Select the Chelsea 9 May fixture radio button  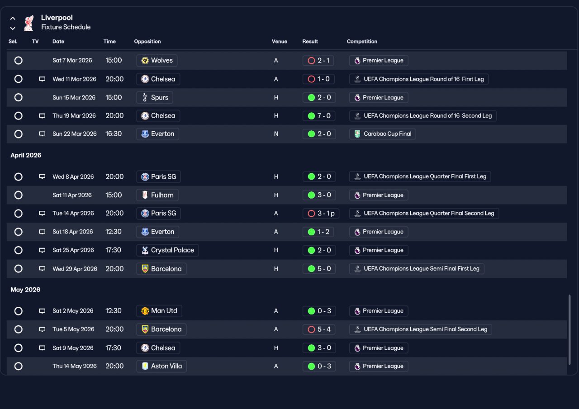18,348
